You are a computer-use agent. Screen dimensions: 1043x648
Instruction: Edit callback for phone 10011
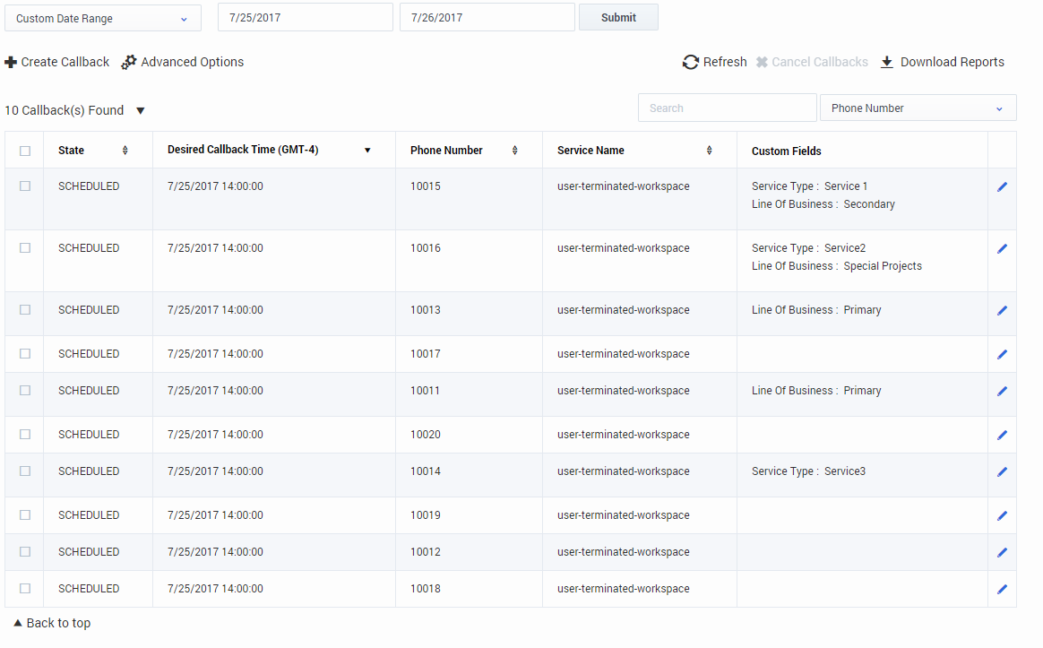(1003, 391)
